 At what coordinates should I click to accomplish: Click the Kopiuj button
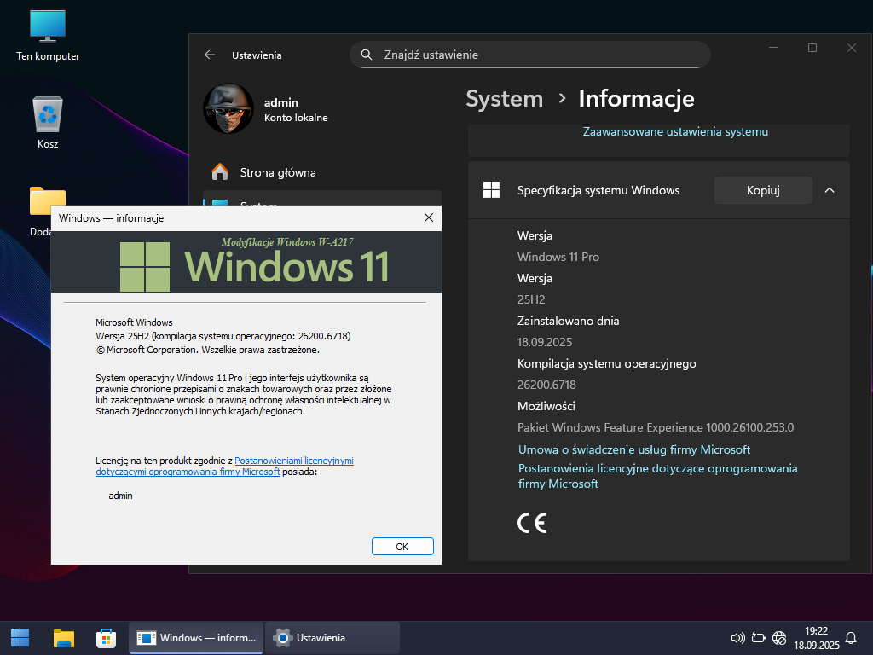pyautogui.click(x=762, y=190)
